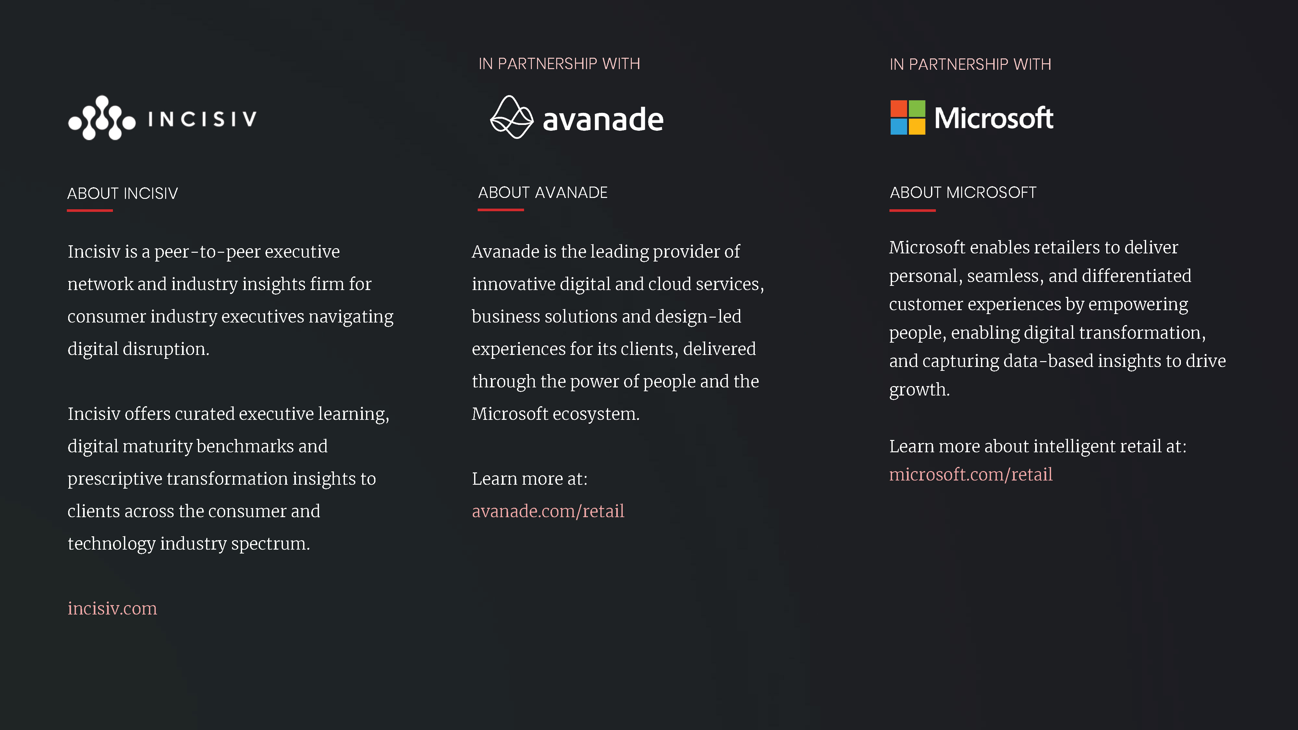Open the microsoft.com/retail link
Viewport: 1298px width, 730px height.
coord(971,475)
